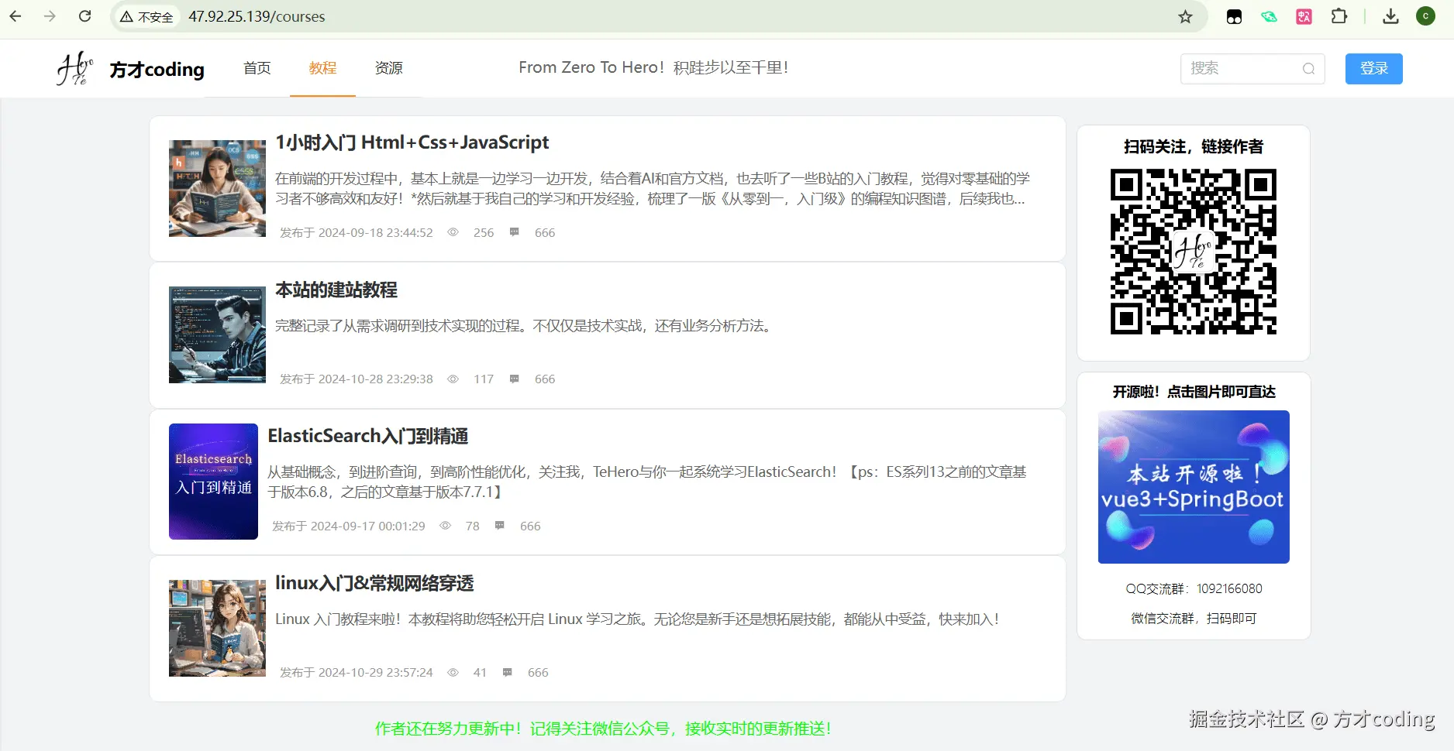Viewport: 1454px width, 751px height.
Task: Open the linux入门&常规网络穿透 course title
Action: [x=374, y=583]
